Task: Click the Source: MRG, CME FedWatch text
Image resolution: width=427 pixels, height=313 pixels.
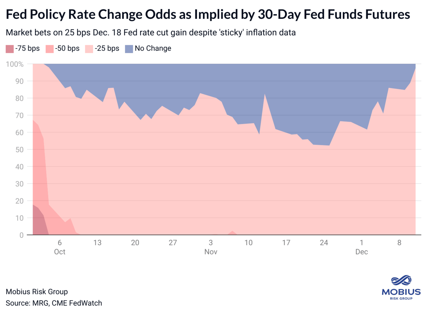Action: click(x=54, y=303)
